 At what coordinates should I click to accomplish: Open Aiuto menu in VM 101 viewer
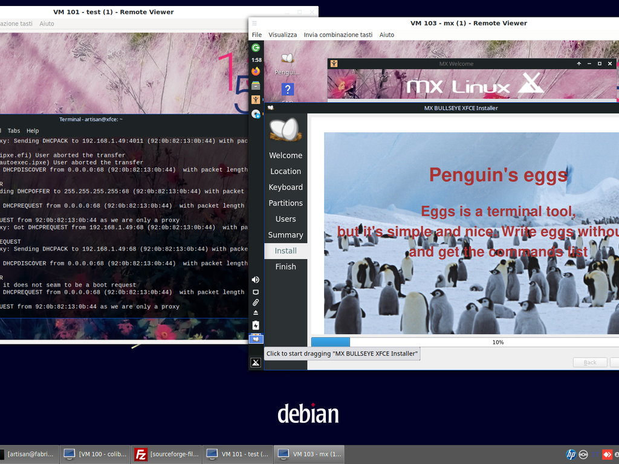pos(47,24)
